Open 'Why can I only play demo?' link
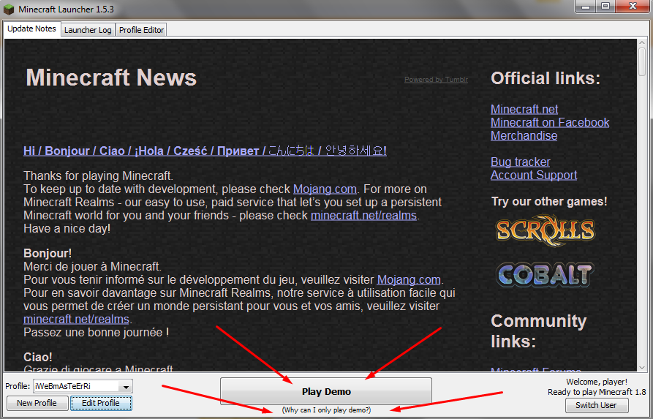 click(326, 410)
